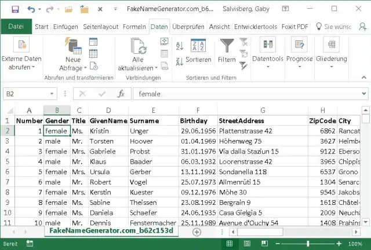
Task: Click the Filtern funnel icon
Action: pos(226,46)
